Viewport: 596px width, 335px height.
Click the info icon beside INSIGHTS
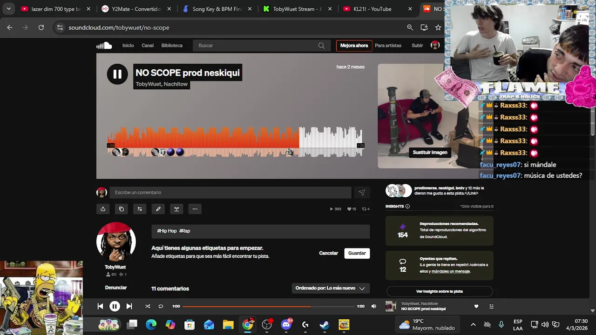(x=407, y=206)
